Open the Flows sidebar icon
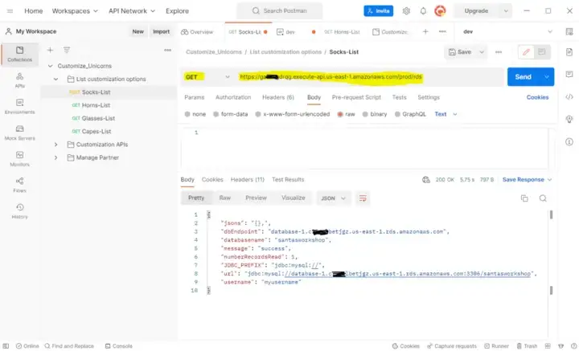579x351 pixels. (19, 185)
